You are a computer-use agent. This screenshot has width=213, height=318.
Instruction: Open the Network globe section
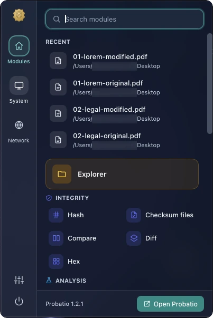[x=19, y=125]
